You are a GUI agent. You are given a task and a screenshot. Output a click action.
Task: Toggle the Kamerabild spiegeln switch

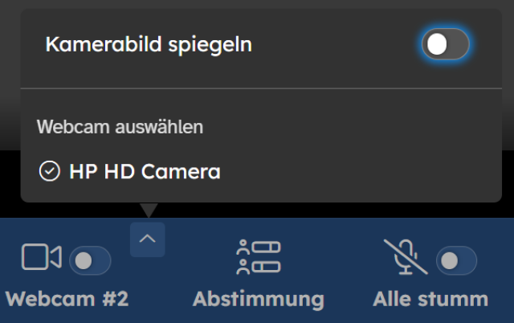(445, 44)
